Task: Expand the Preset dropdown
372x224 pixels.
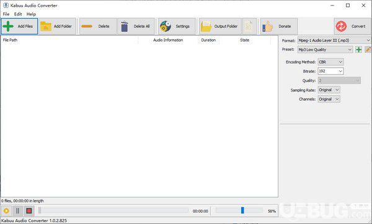Action: click(x=325, y=50)
